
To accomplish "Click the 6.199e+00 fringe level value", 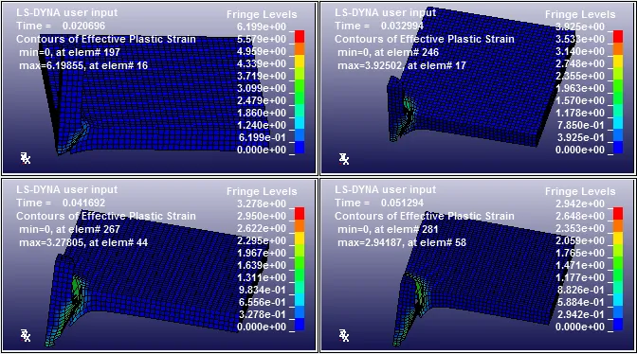I will pos(262,27).
